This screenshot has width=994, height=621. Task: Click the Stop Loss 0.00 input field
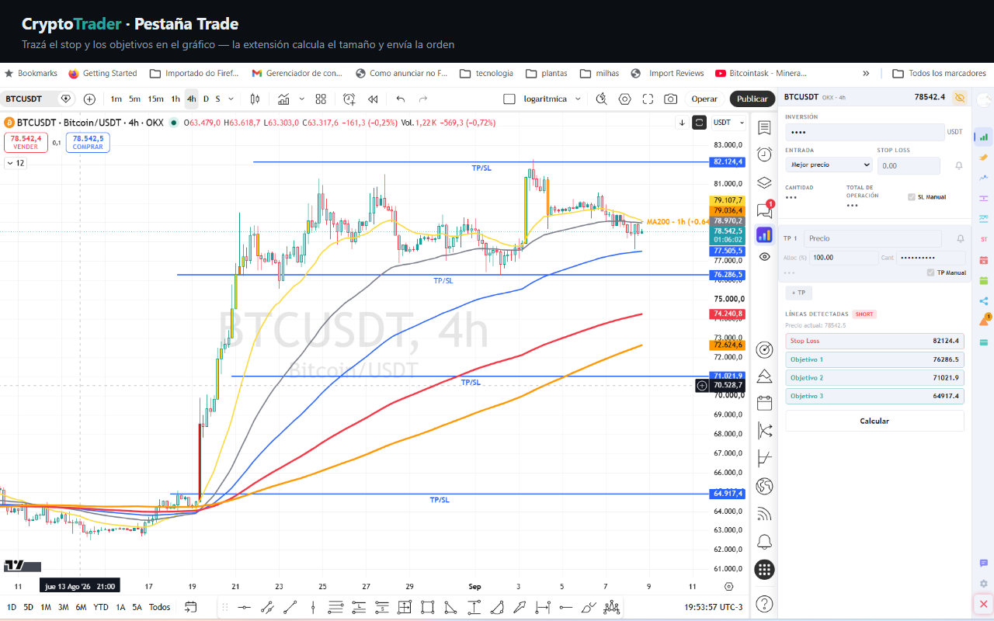click(909, 165)
